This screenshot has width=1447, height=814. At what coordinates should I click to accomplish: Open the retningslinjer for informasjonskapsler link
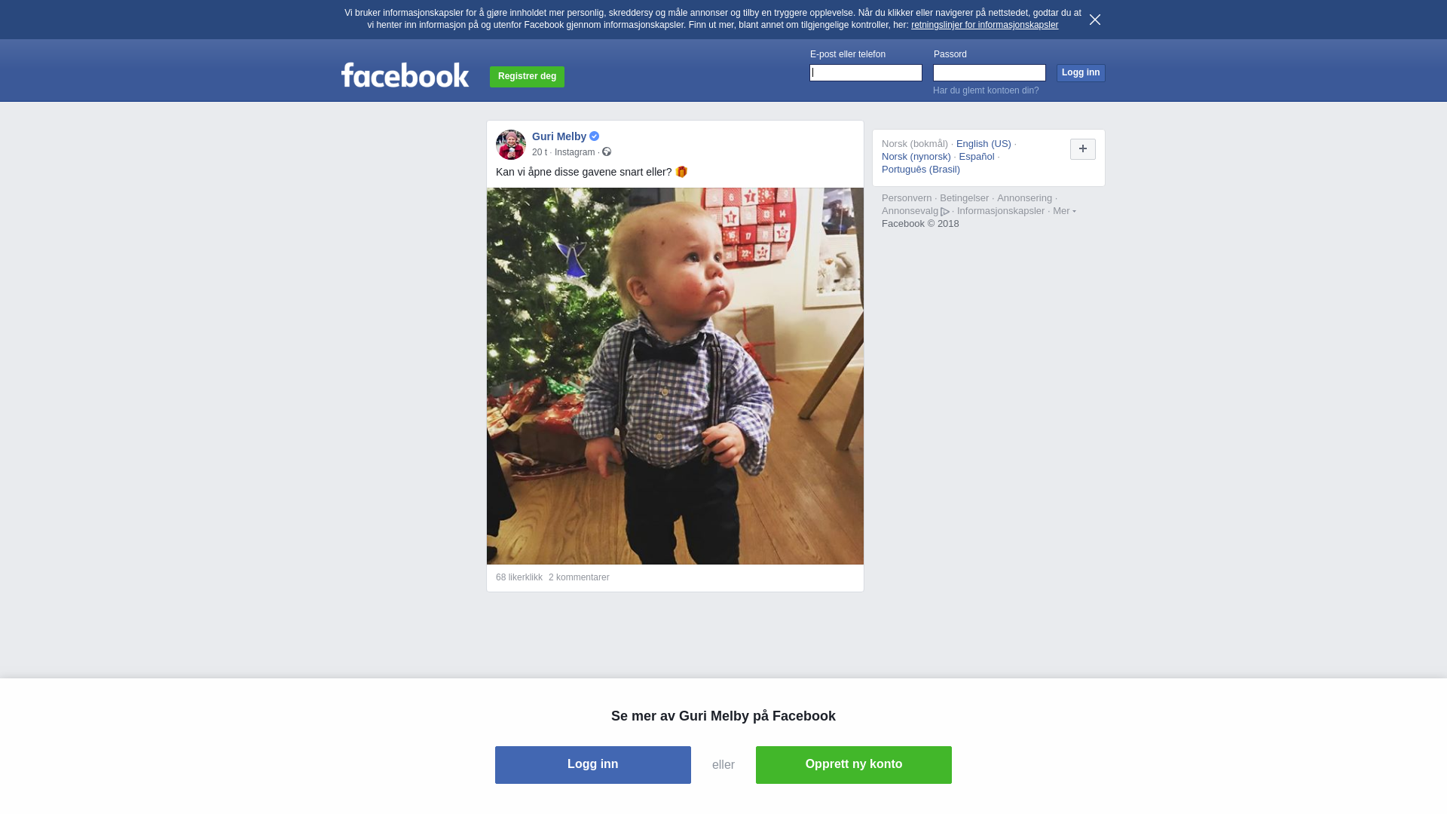[984, 25]
